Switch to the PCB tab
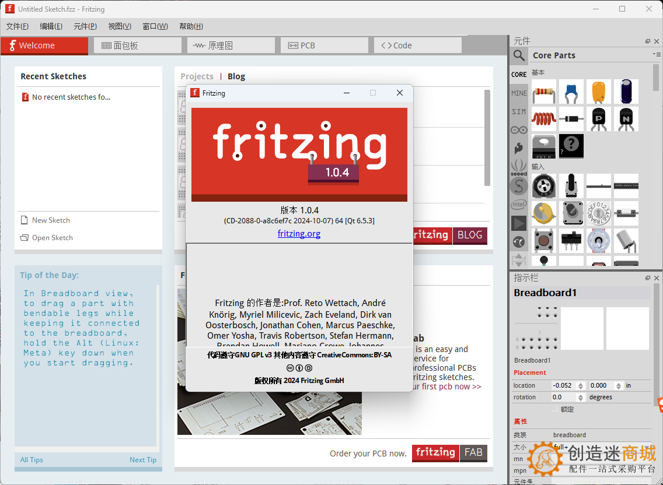Screen dimensions: 663x485 click(324, 45)
